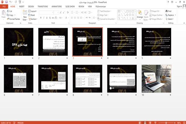Switch to VIEW tab

click(x=90, y=7)
